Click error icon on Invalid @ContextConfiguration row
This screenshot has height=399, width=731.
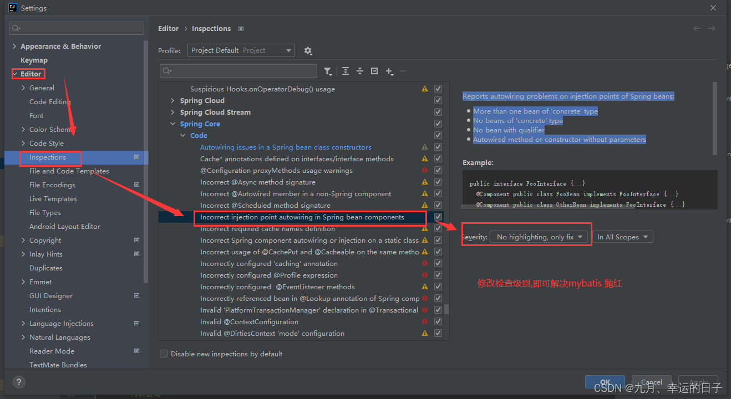pyautogui.click(x=425, y=322)
